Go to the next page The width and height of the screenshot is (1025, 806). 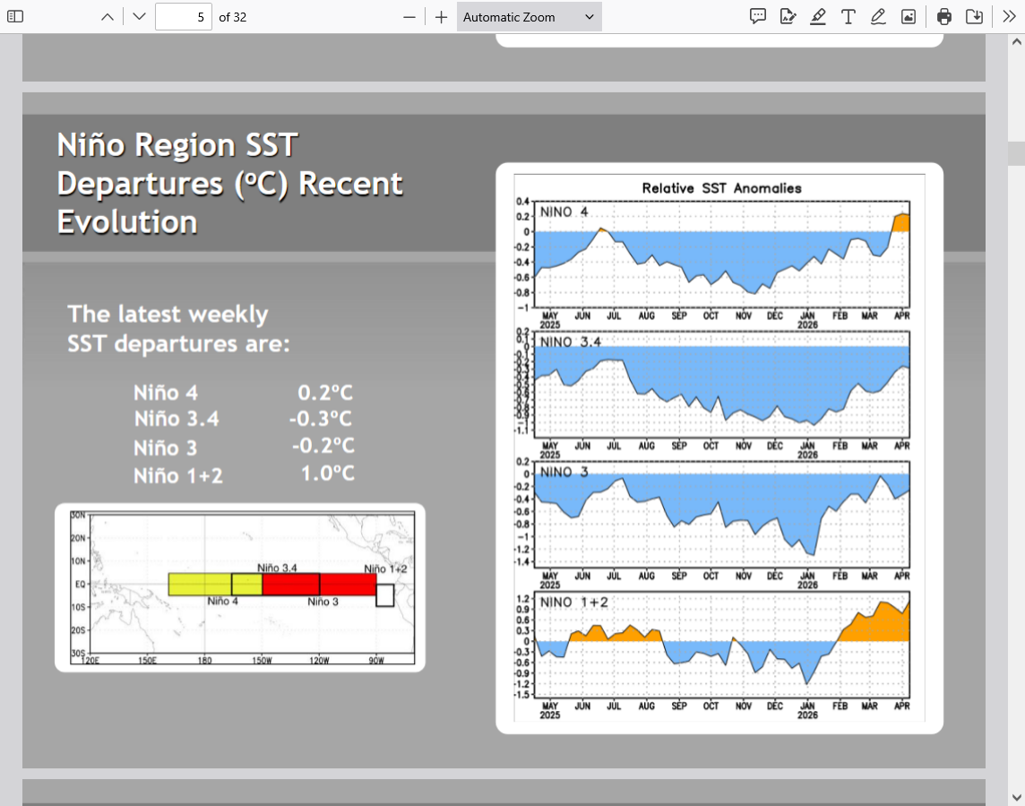(x=139, y=16)
